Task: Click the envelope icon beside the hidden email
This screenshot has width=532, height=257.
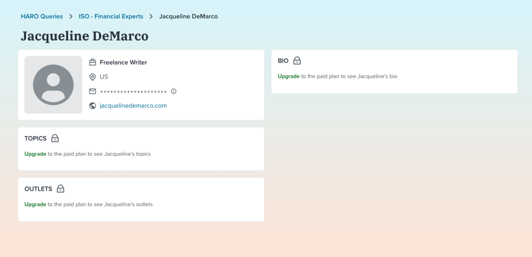Action: 93,92
